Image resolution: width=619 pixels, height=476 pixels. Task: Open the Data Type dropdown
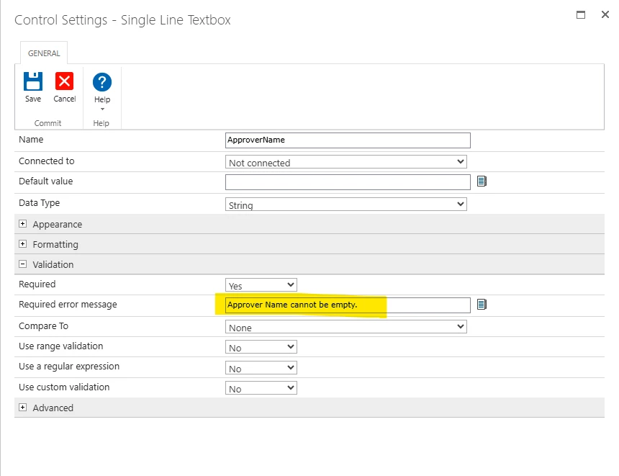(345, 205)
